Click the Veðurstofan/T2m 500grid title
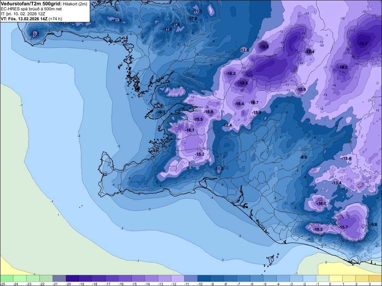The height and width of the screenshot is (286, 382). tap(31, 4)
